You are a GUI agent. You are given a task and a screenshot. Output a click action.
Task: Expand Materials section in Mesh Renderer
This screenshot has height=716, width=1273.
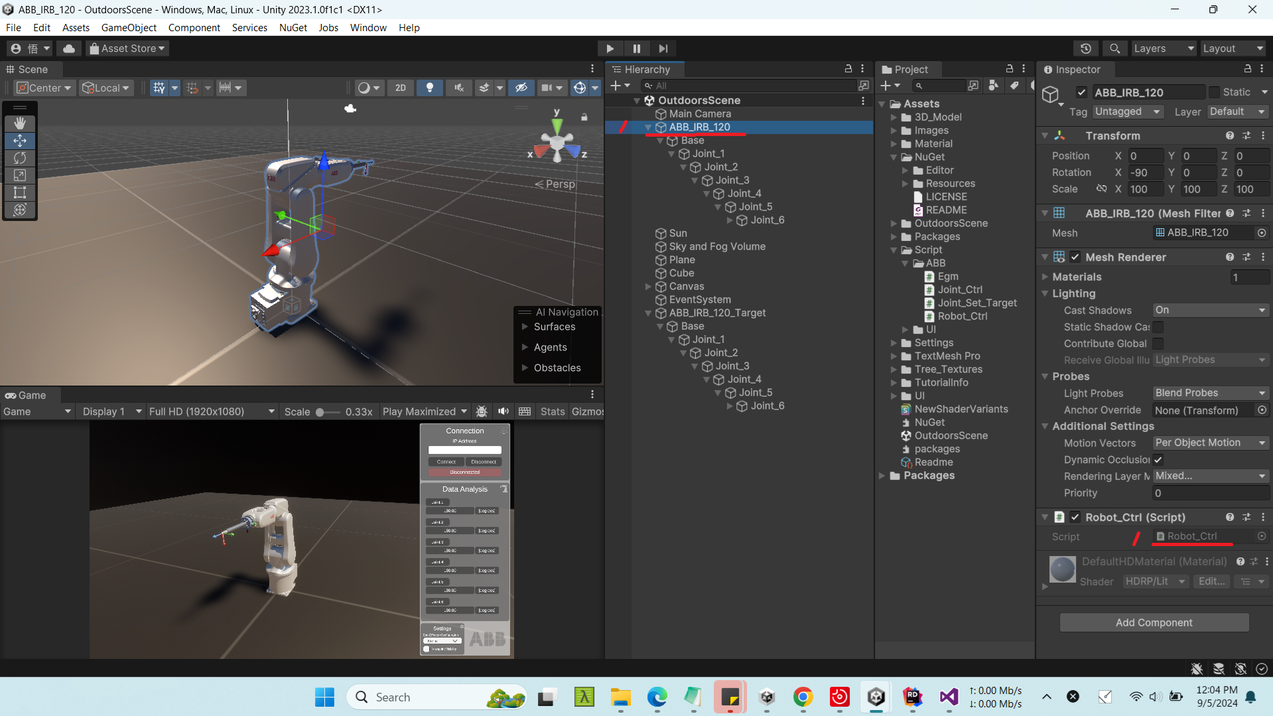tap(1045, 277)
